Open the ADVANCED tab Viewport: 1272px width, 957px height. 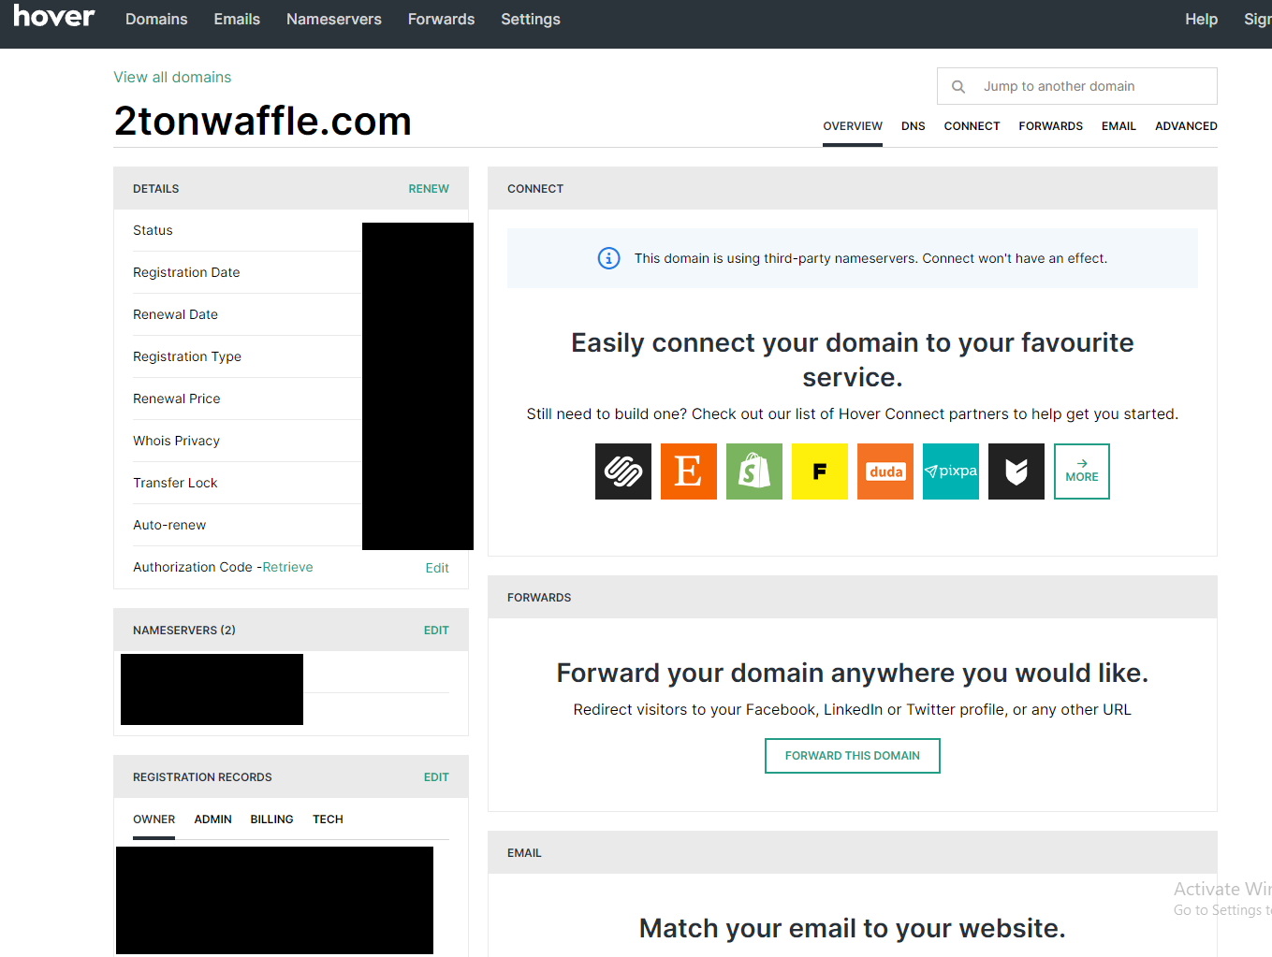pos(1185,126)
